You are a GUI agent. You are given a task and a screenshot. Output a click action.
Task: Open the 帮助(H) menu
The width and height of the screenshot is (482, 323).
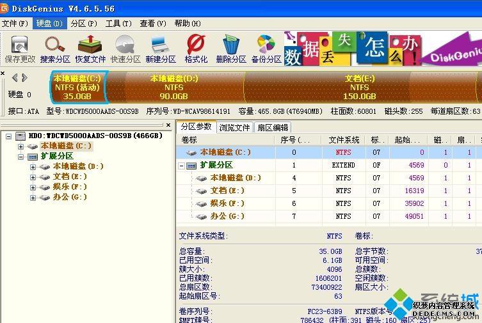click(x=188, y=24)
